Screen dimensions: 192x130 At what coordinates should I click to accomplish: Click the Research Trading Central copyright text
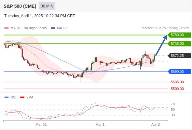(x=165, y=28)
